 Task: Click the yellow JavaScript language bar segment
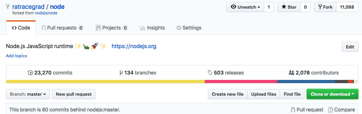click(x=105, y=81)
